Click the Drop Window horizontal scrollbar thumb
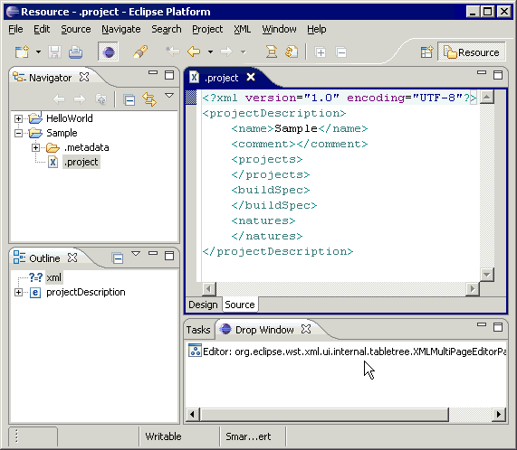Screen dimensions: 517x450 tap(324, 414)
